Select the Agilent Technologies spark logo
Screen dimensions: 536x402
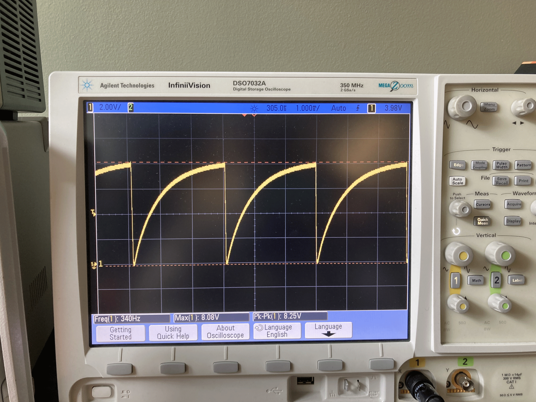point(87,85)
